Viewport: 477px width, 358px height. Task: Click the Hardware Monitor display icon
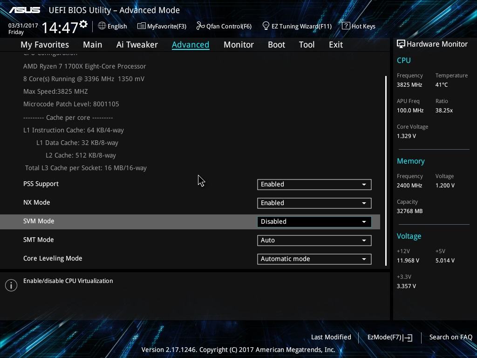click(401, 44)
